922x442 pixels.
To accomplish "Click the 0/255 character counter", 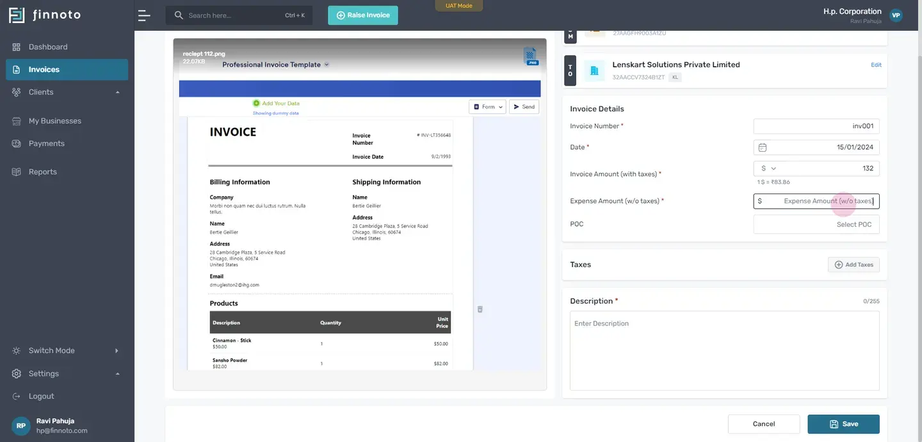I will click(871, 301).
